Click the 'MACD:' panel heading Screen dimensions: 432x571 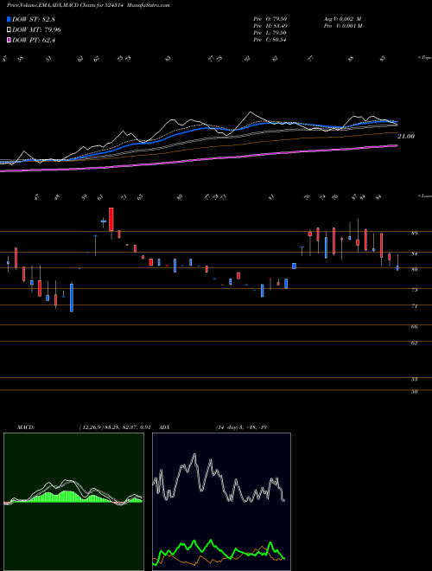click(x=26, y=427)
